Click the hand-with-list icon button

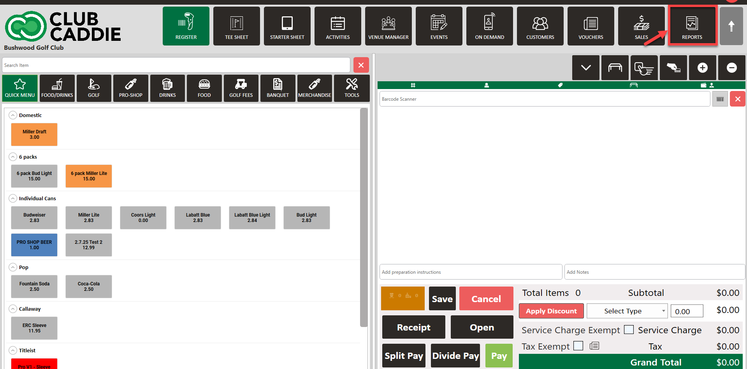tap(644, 68)
